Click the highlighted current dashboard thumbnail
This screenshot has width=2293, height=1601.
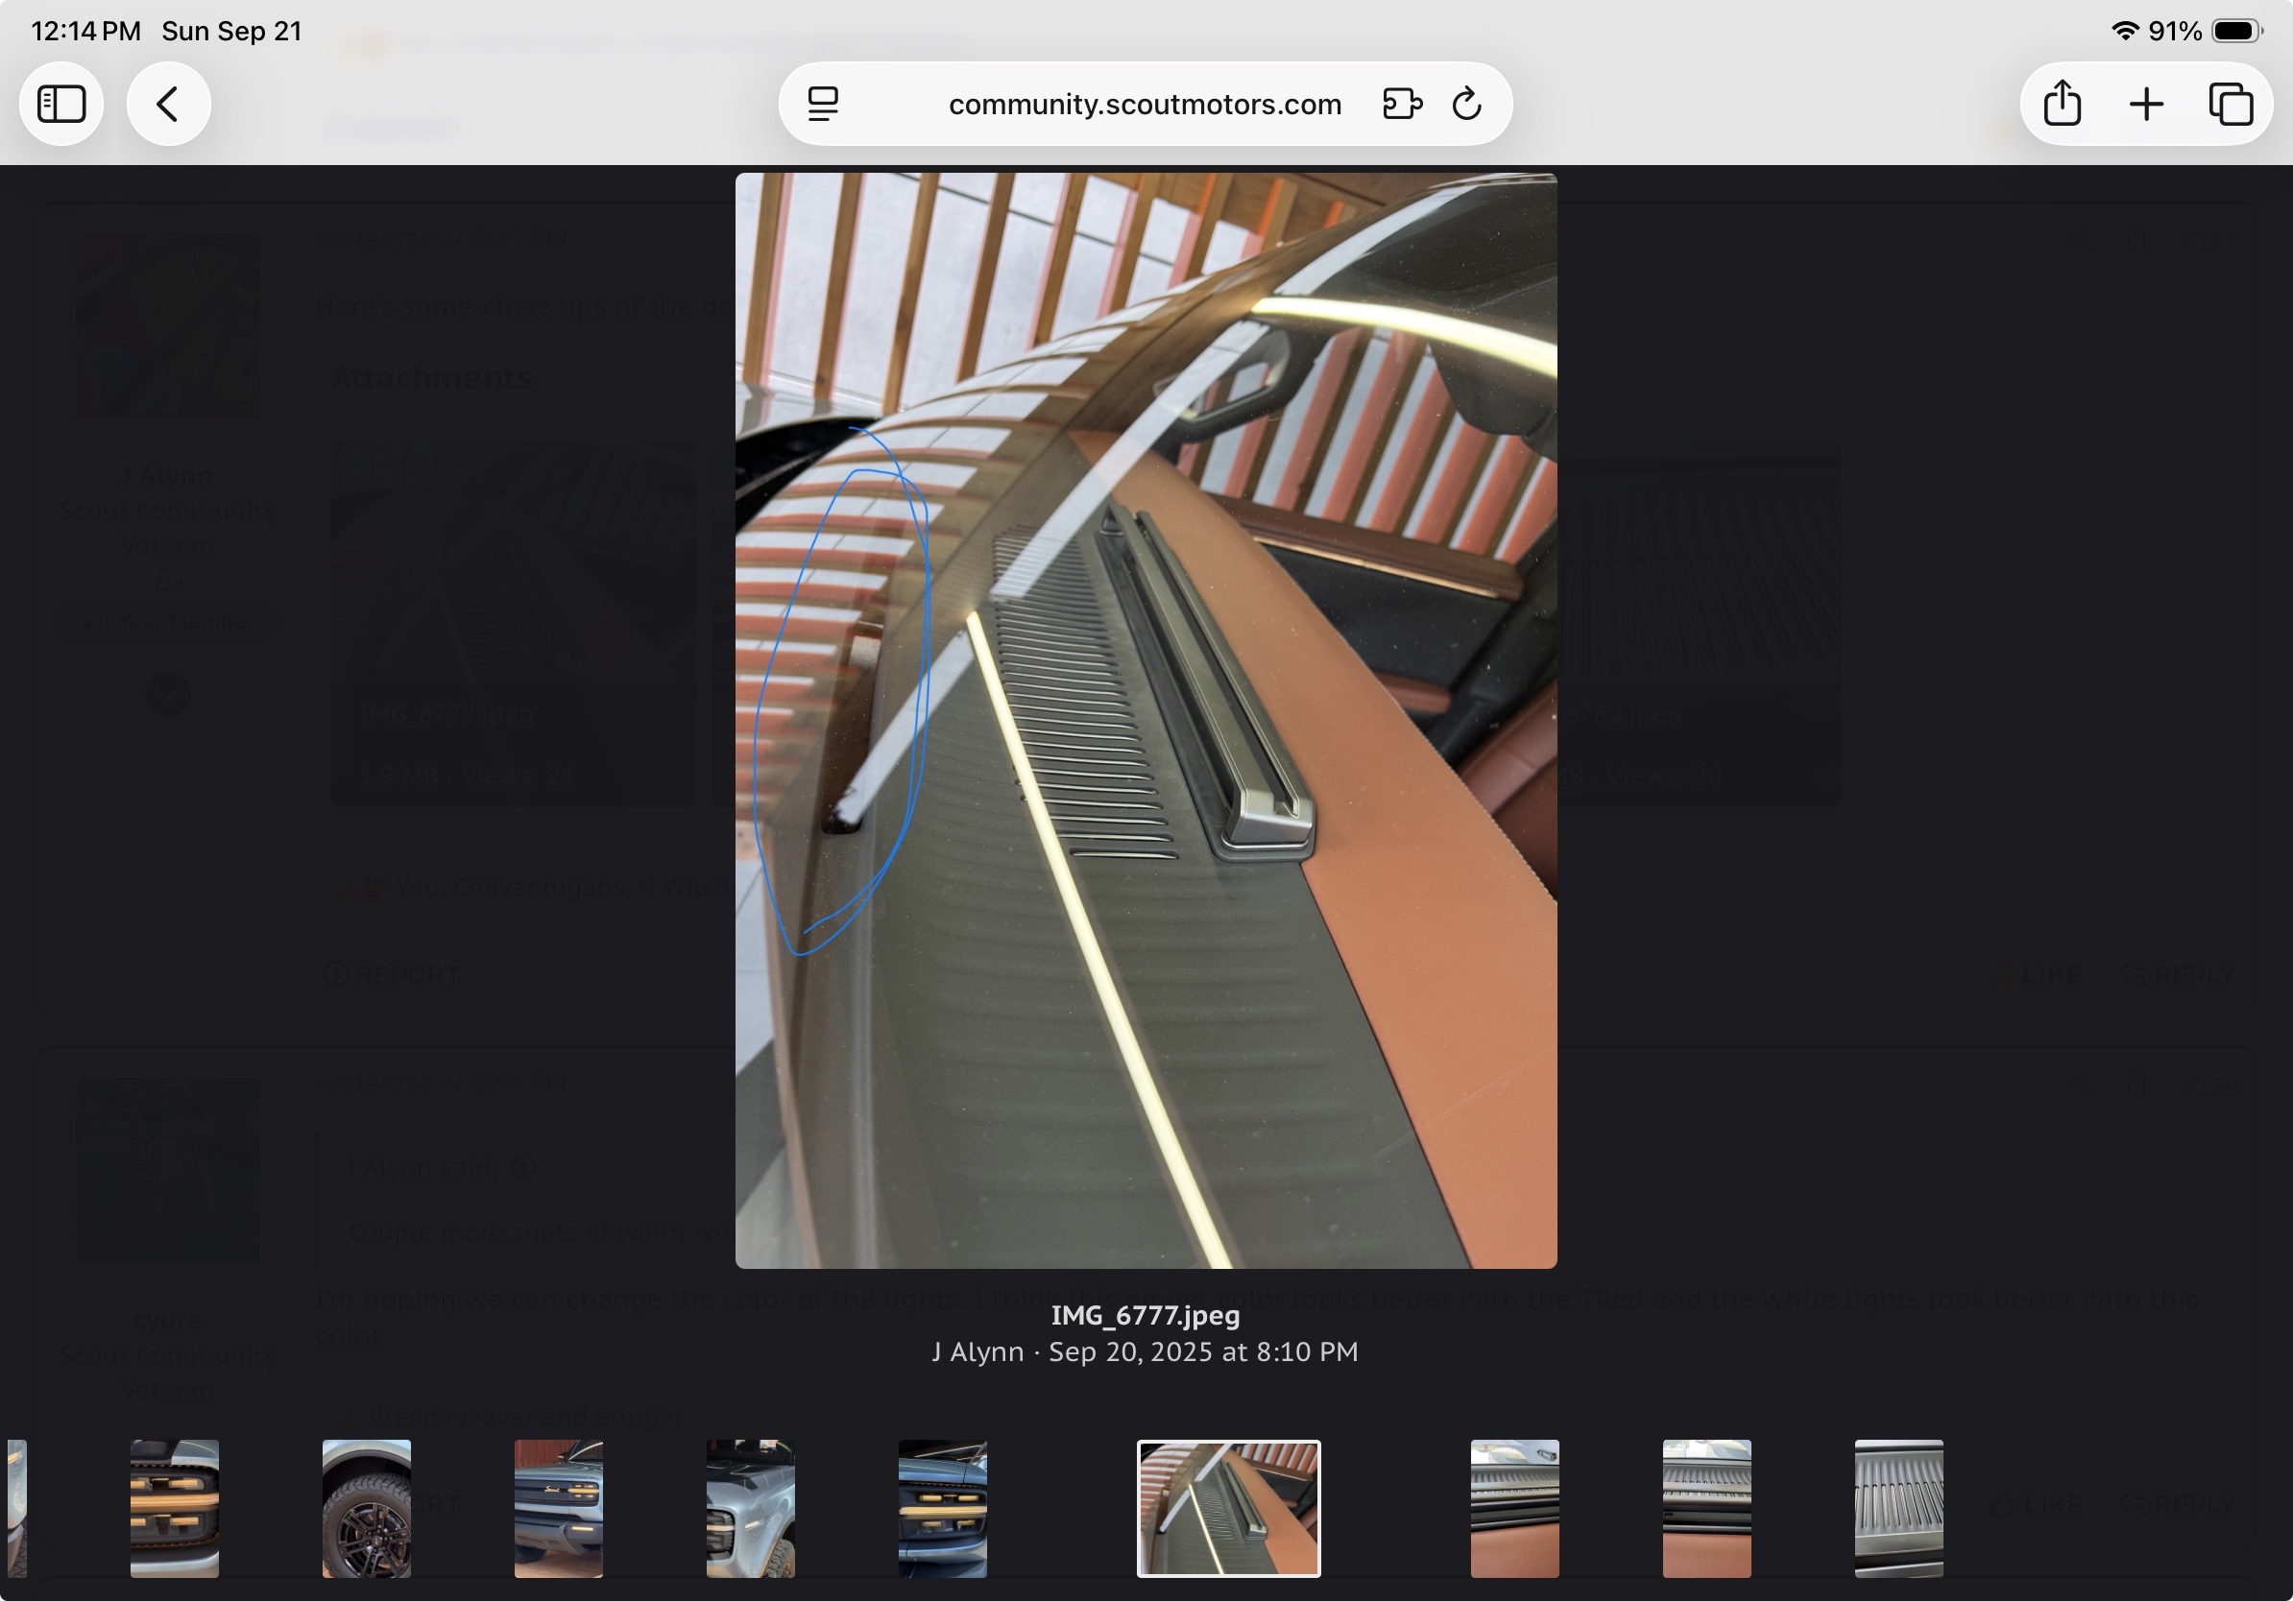(1228, 1507)
